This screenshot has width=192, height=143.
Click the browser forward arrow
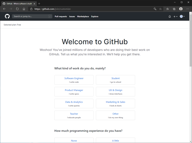(x=11, y=9)
